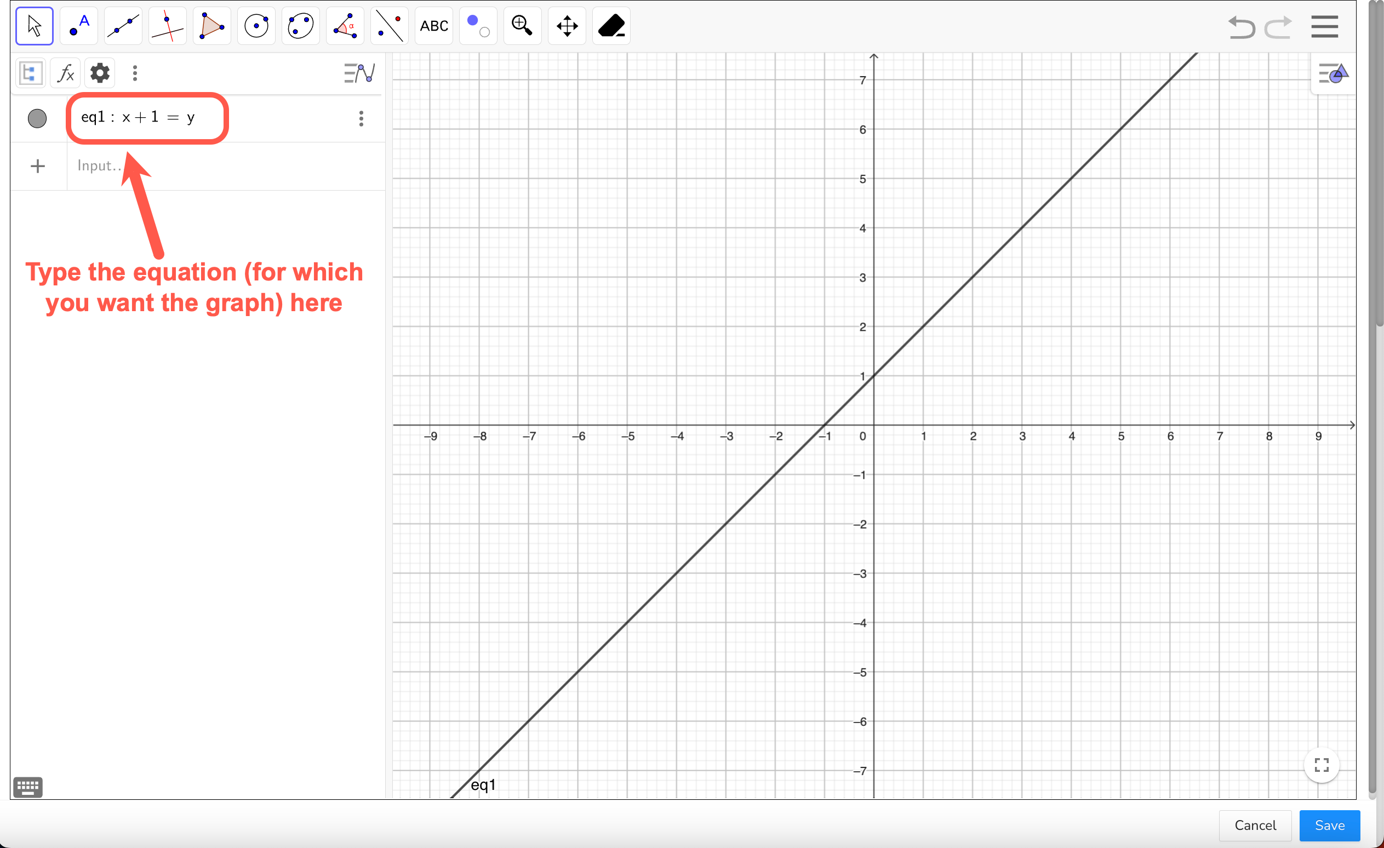This screenshot has width=1384, height=848.
Task: Select the Circle with Center tool
Action: 256,25
